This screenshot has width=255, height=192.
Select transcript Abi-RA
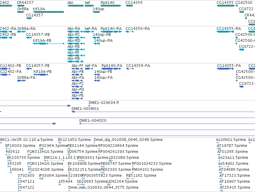point(76,32)
